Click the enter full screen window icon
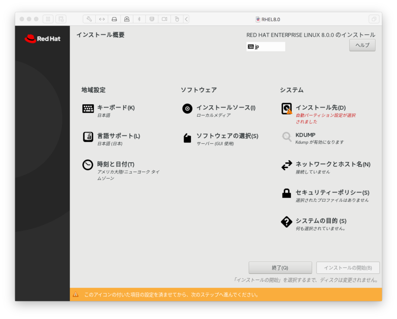 click(x=374, y=19)
